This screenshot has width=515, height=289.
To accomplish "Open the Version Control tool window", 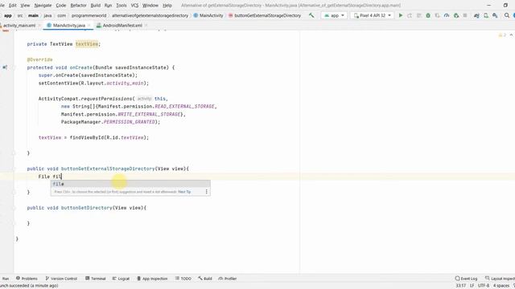I will 61,279.
